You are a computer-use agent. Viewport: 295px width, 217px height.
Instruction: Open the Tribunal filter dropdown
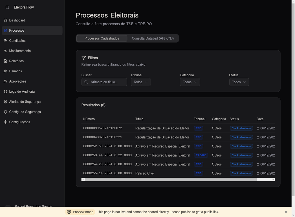[140, 82]
